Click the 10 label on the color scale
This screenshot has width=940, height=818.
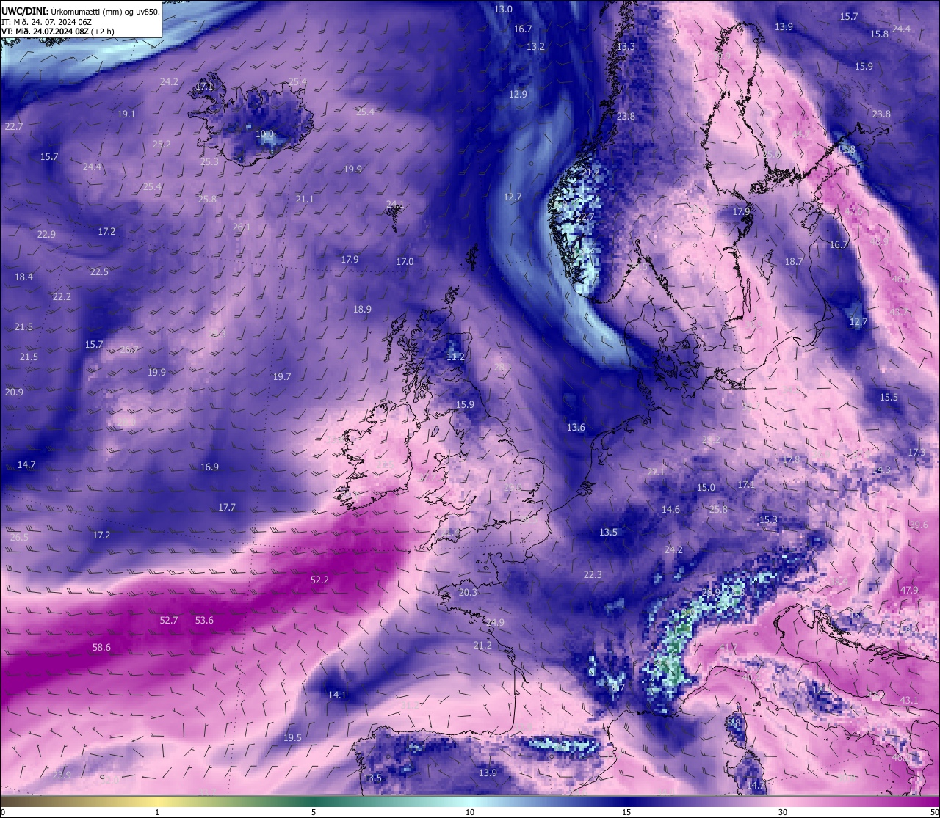(470, 812)
